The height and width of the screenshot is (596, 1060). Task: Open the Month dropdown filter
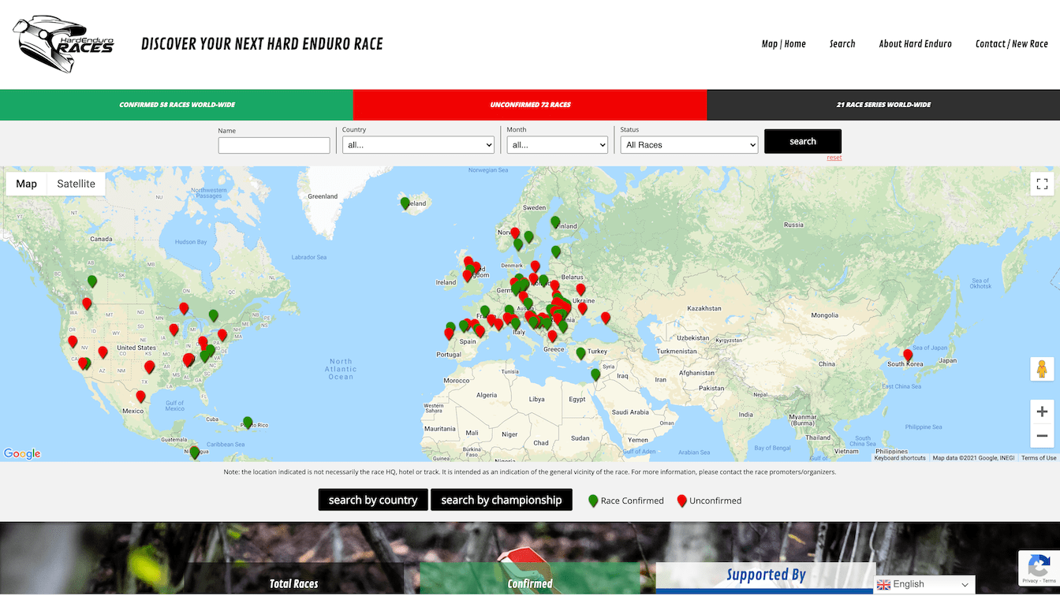pyautogui.click(x=557, y=145)
